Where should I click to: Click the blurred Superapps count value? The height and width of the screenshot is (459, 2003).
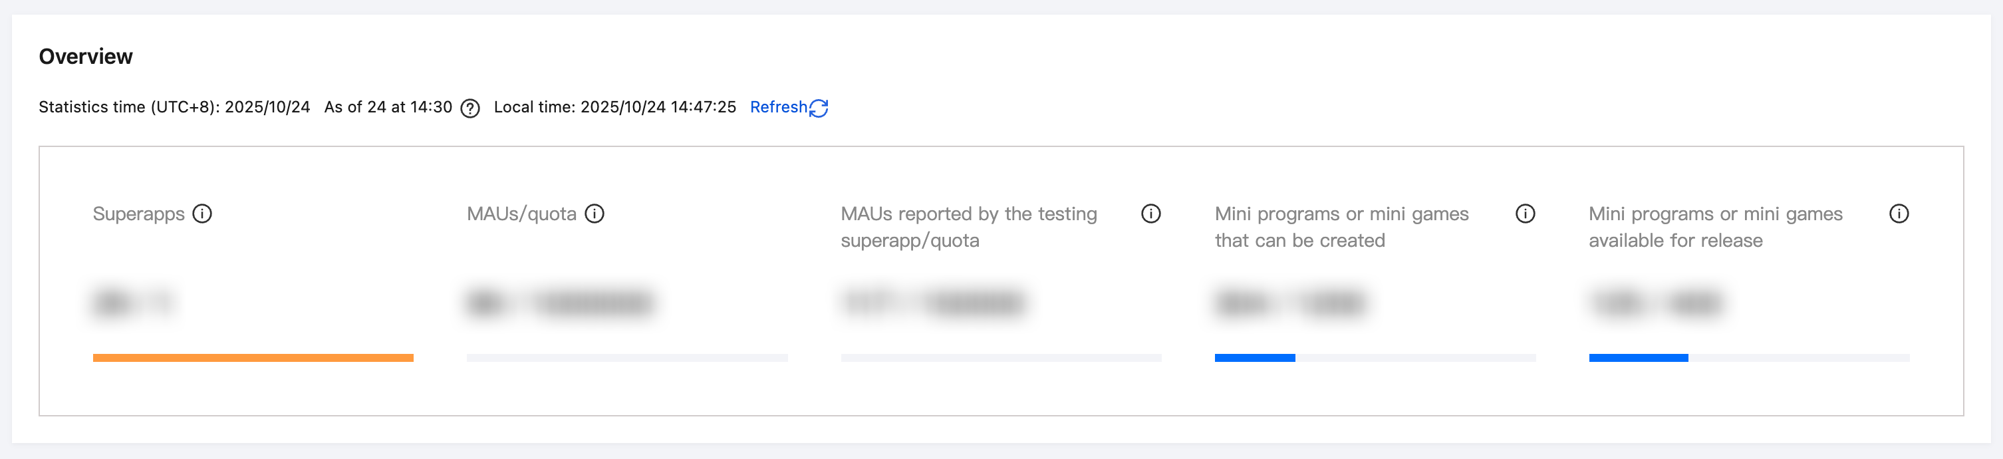(x=132, y=303)
